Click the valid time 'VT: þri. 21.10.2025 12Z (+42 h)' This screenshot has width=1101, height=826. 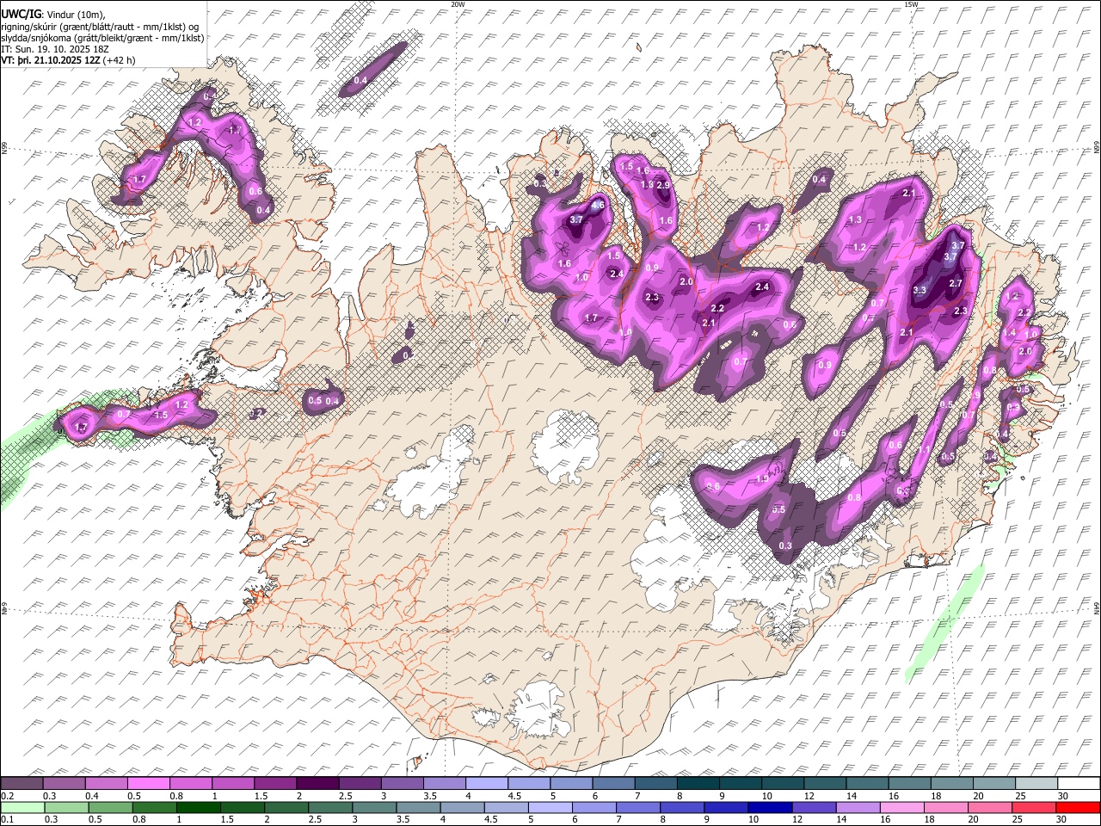[x=69, y=61]
